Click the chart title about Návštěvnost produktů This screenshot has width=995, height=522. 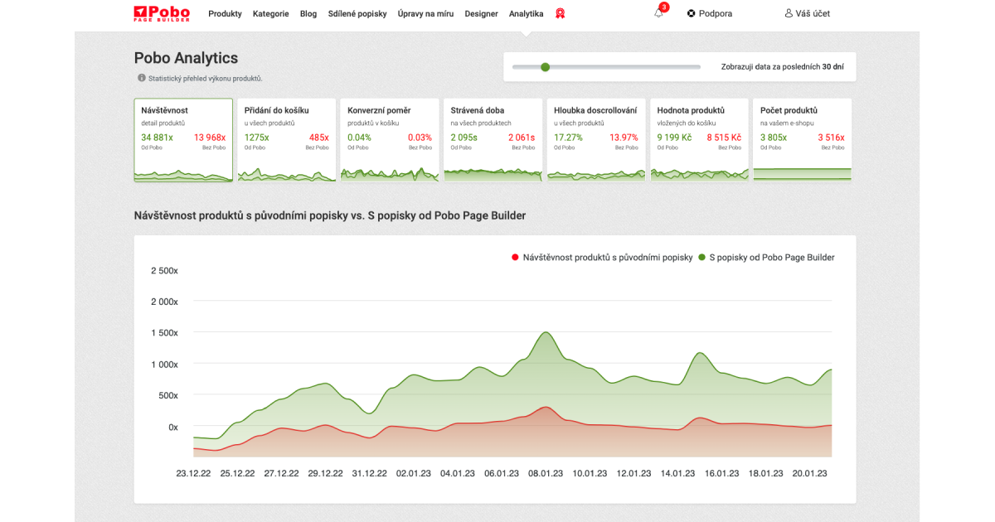(330, 215)
